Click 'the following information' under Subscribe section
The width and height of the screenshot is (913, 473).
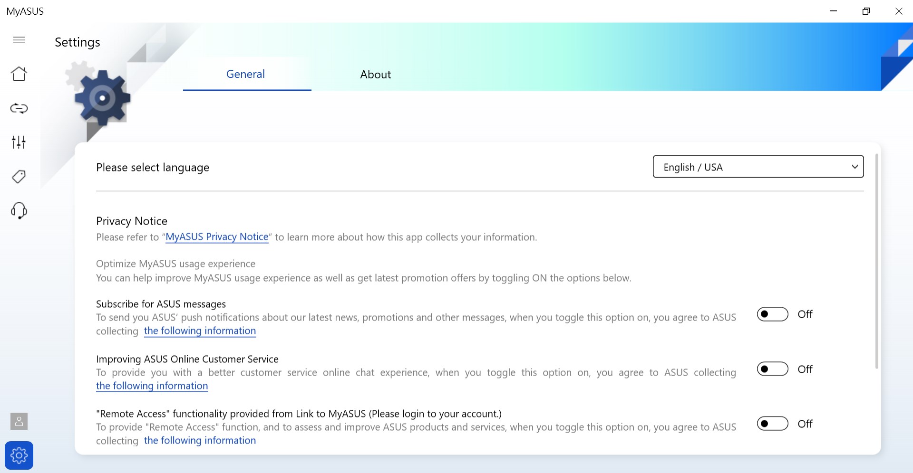click(200, 331)
